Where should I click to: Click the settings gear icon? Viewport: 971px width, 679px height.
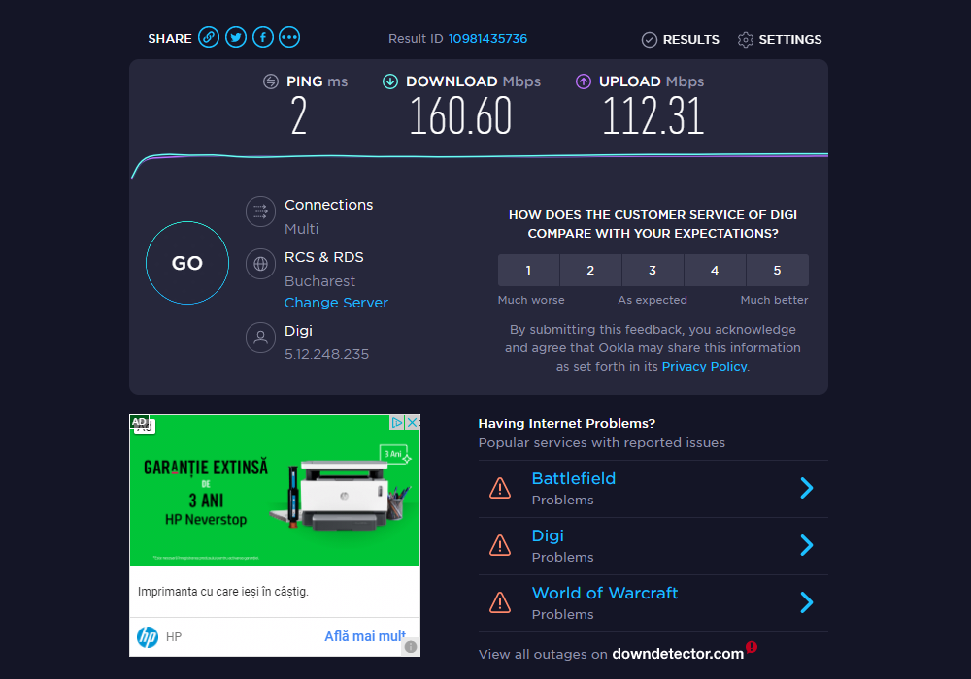(x=746, y=40)
